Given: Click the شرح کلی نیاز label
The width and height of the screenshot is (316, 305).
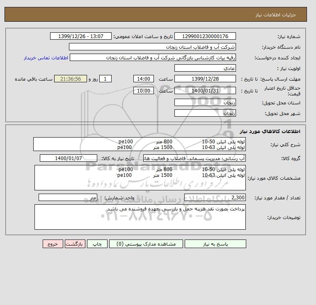Looking at the screenshot, I should click(285, 145).
